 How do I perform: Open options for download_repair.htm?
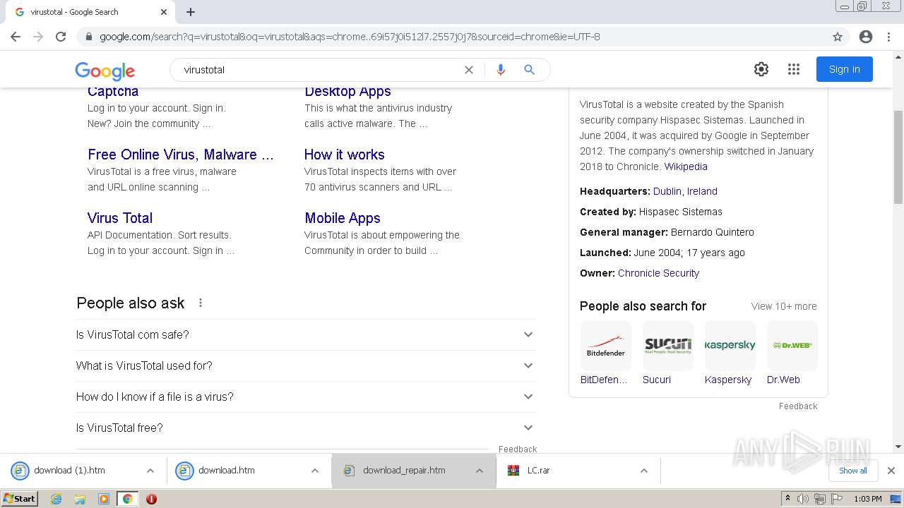[480, 471]
